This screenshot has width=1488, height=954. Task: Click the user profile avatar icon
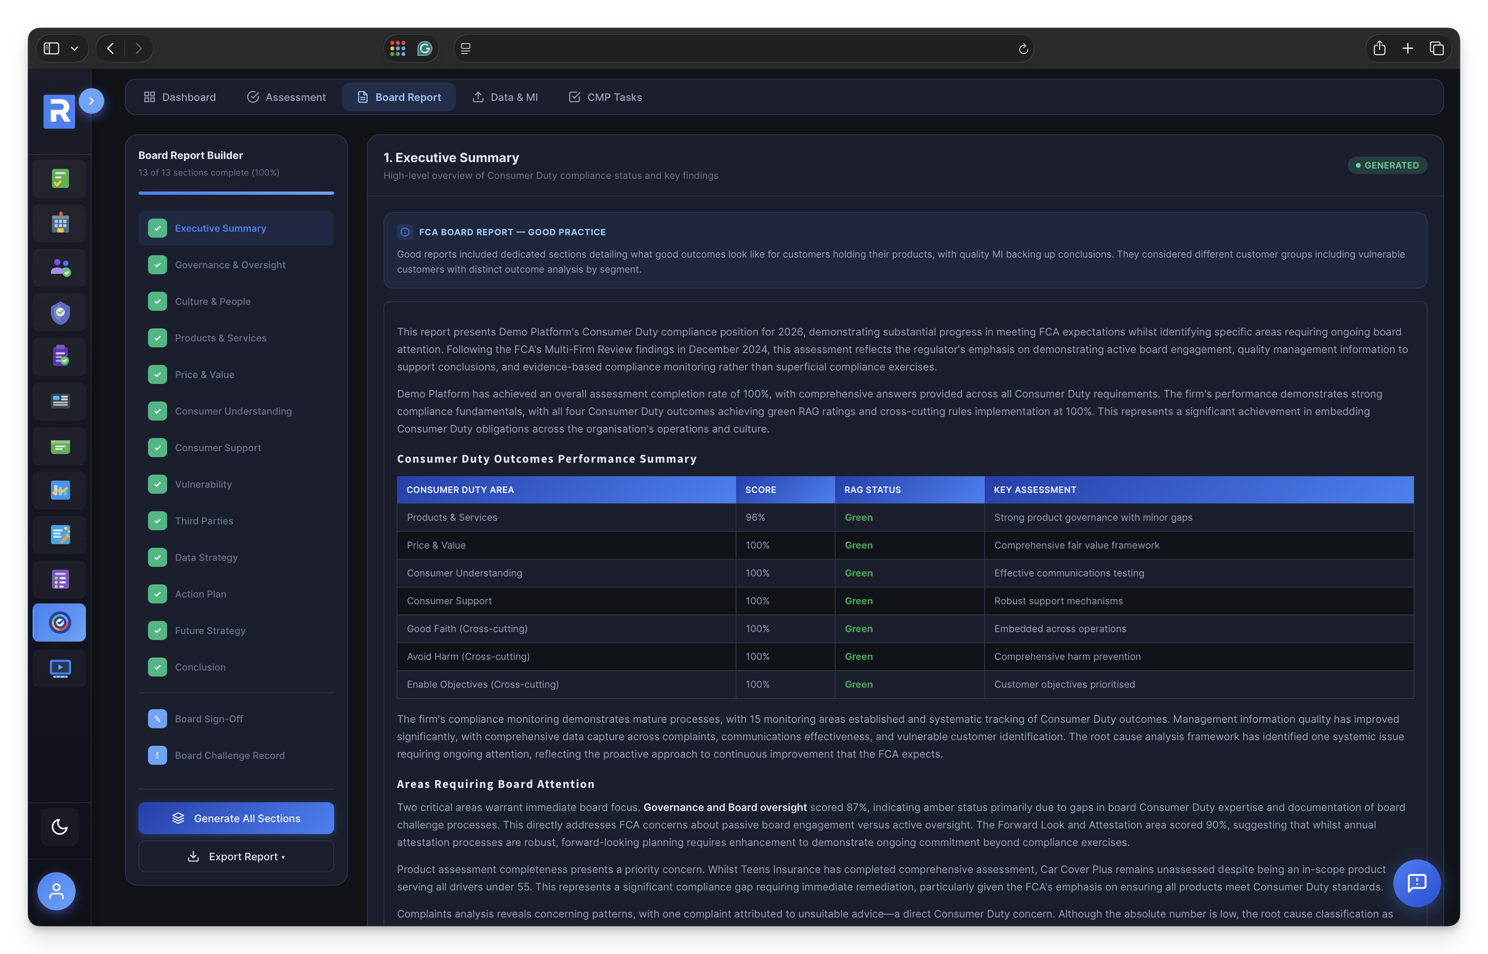click(57, 891)
